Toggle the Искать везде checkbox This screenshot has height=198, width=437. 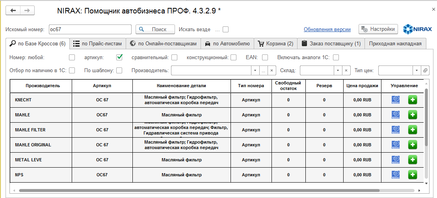click(226, 29)
